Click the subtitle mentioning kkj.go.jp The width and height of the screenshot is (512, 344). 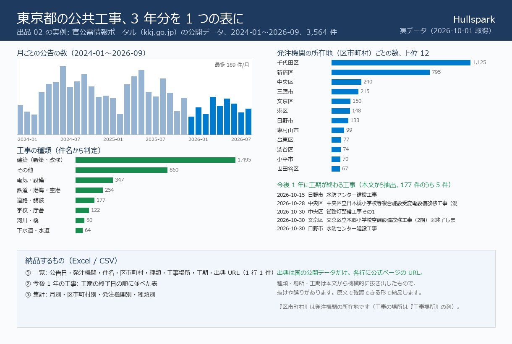[x=177, y=32]
